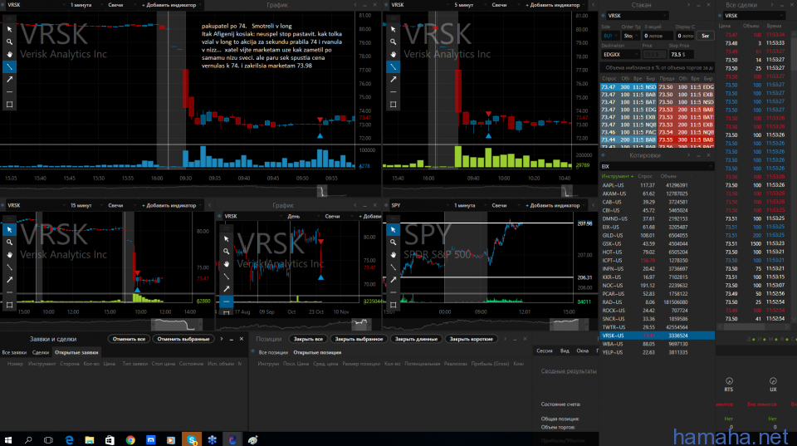Image resolution: width=797 pixels, height=446 pixels.
Task: Toggle link indicator dot beside Стакан VRSK field
Action: [604, 16]
